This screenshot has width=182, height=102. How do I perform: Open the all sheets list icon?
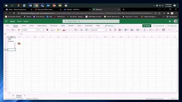click(x=13, y=95)
